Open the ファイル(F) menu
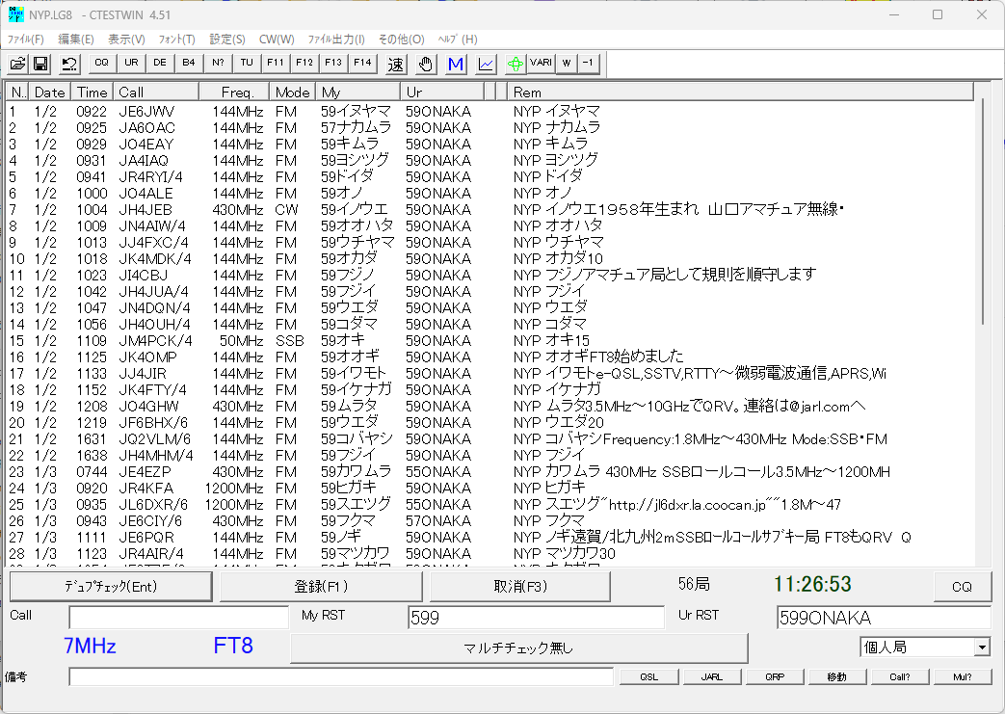This screenshot has width=1005, height=714. [x=26, y=40]
